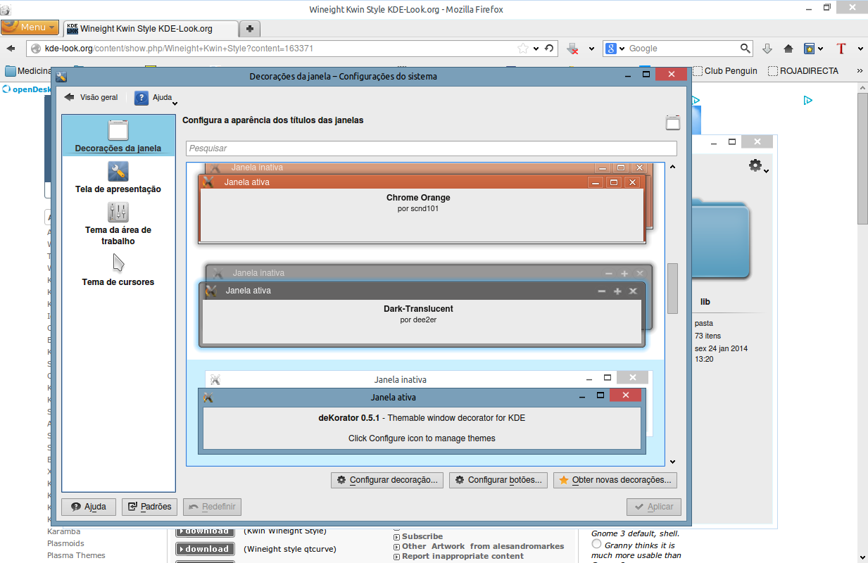Open Medicina bookmark folder
The height and width of the screenshot is (563, 868).
[x=28, y=70]
